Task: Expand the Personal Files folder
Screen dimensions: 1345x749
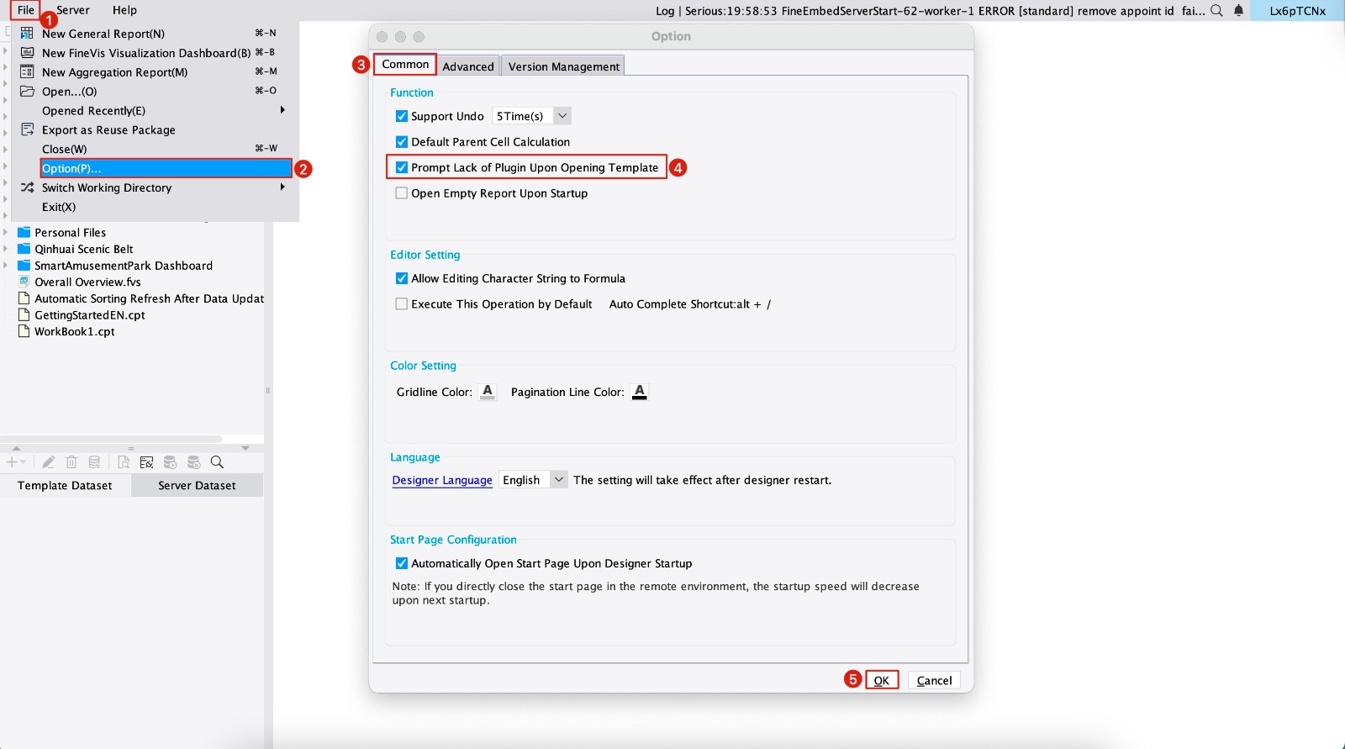Action: pyautogui.click(x=5, y=232)
